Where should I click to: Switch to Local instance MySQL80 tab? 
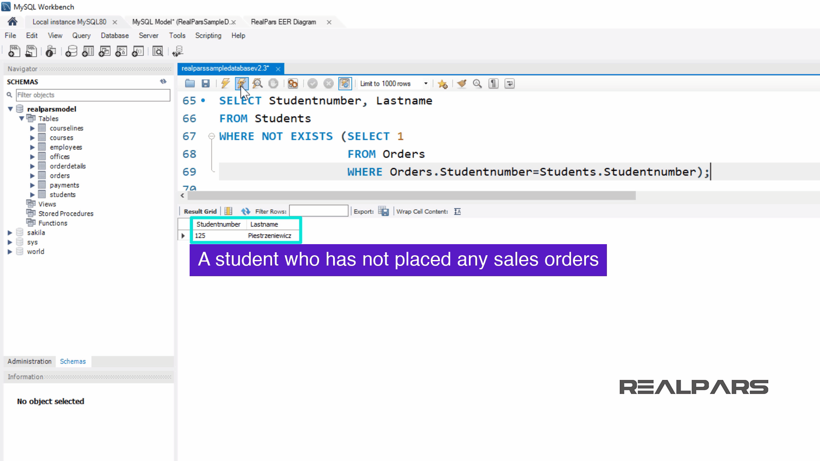69,22
